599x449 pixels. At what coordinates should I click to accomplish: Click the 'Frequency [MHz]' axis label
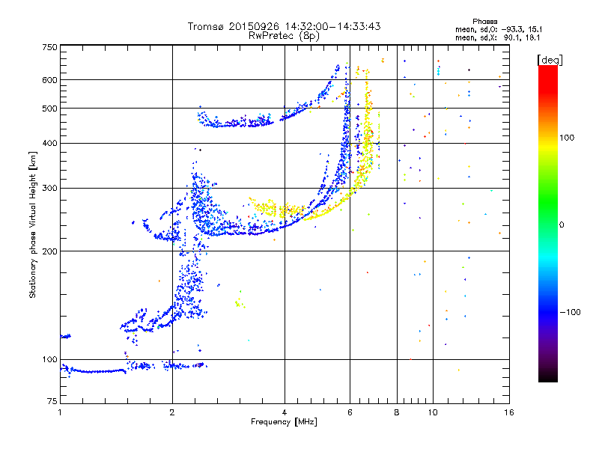click(x=284, y=422)
